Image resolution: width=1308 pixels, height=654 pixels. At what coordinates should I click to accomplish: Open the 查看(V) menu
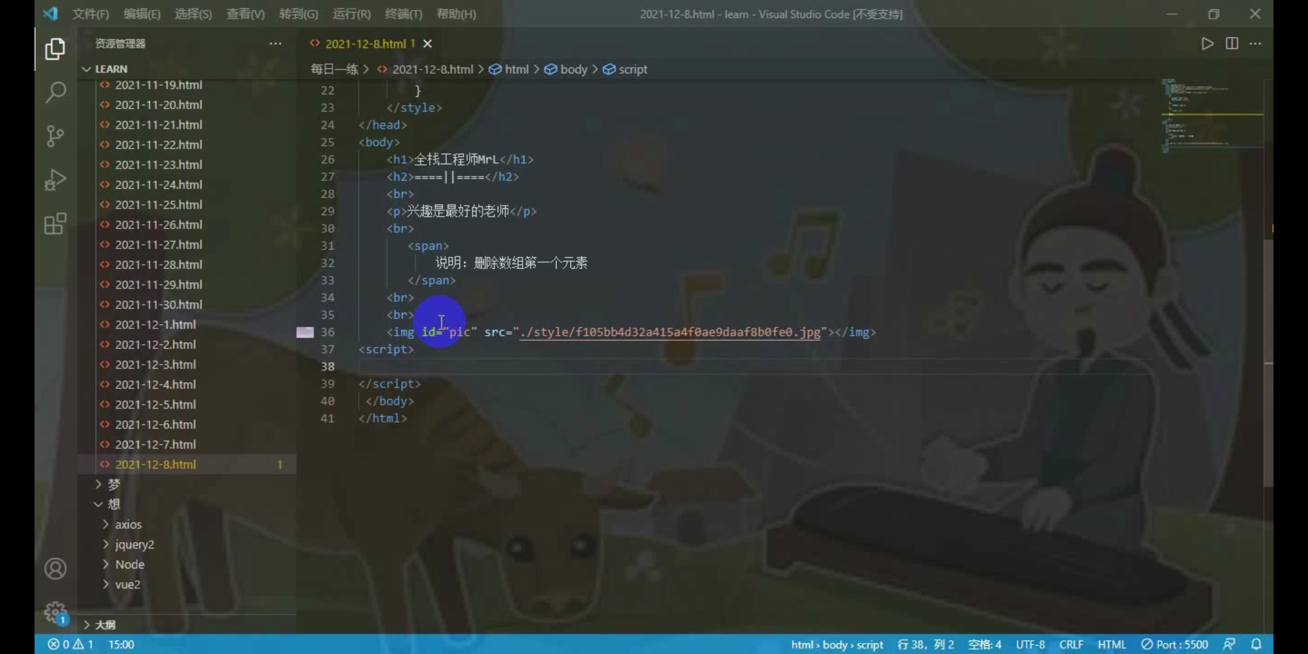point(245,14)
